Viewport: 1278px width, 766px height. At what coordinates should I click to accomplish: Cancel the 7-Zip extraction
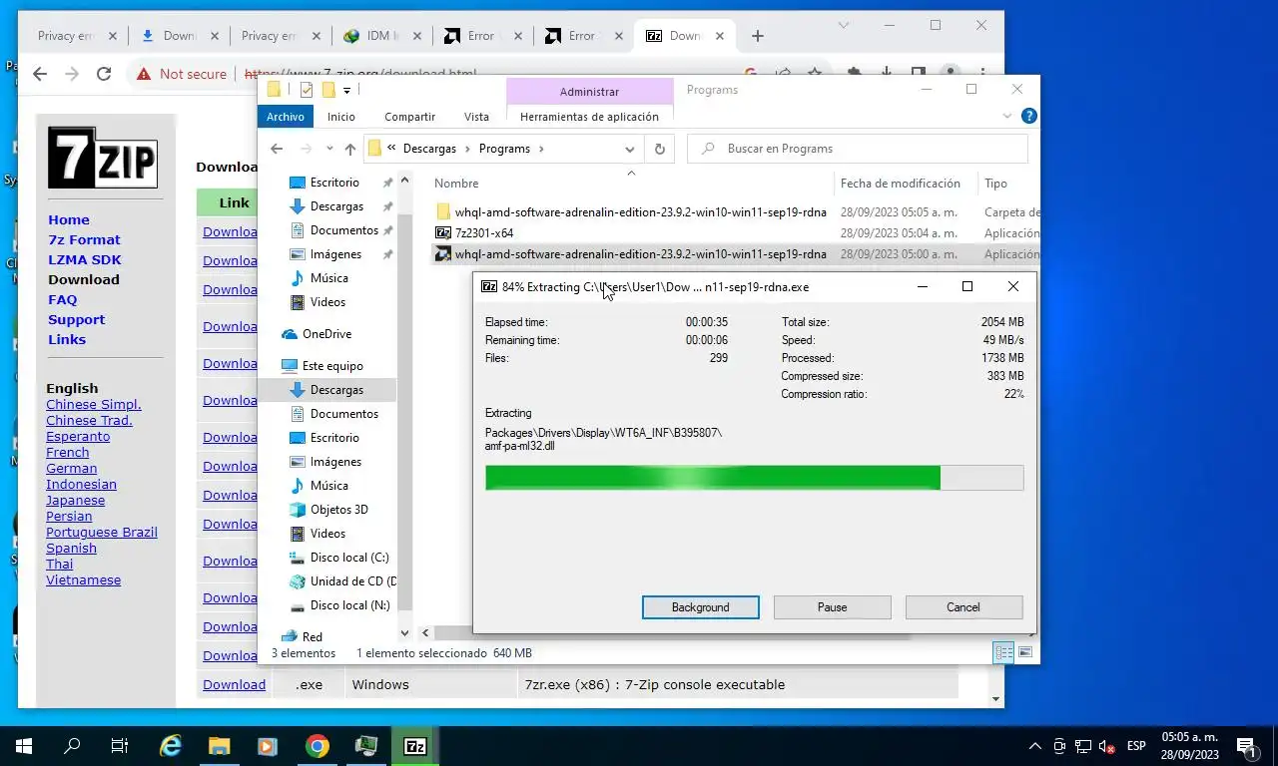[963, 606]
